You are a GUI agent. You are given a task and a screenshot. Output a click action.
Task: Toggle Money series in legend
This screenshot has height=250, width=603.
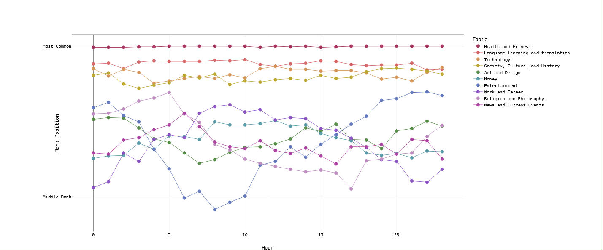[490, 79]
